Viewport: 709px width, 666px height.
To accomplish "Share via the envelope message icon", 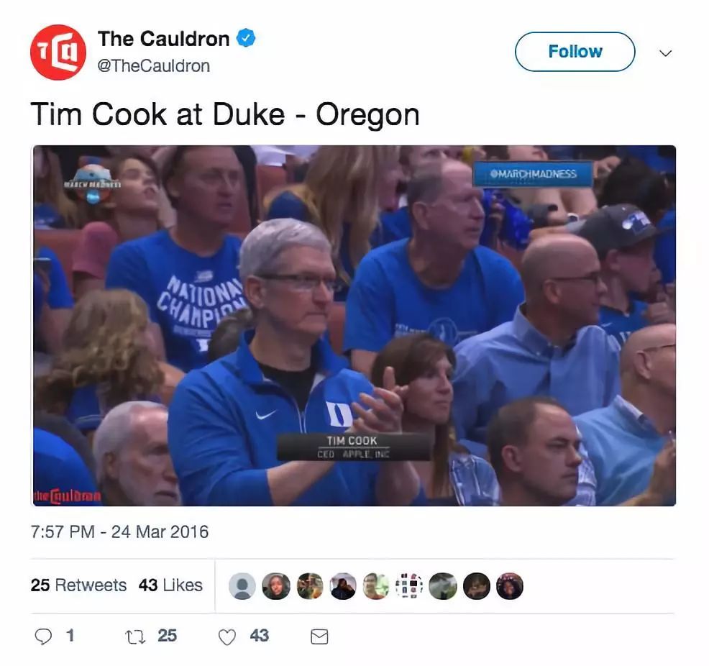I will 319,637.
